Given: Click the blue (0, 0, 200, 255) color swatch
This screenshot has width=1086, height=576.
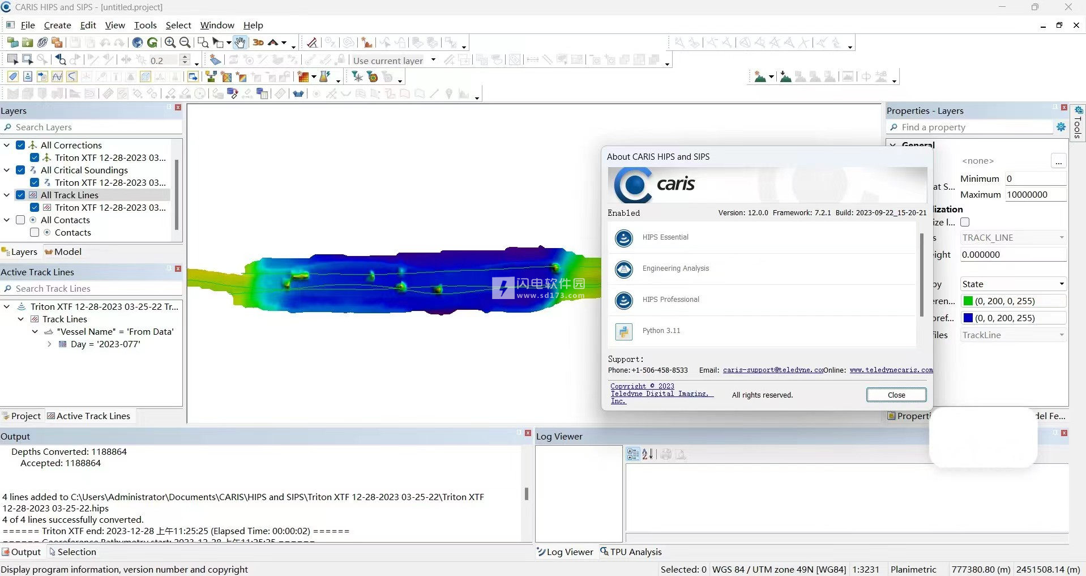Looking at the screenshot, I should (x=968, y=318).
